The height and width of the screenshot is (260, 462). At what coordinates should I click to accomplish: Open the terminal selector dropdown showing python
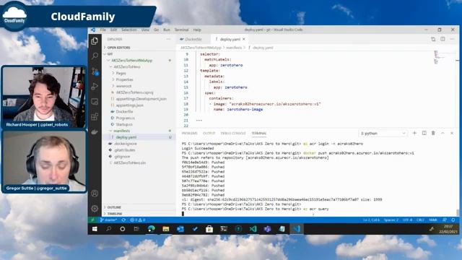(383, 133)
